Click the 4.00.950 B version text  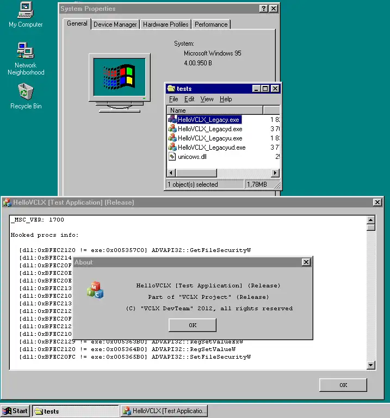(198, 63)
